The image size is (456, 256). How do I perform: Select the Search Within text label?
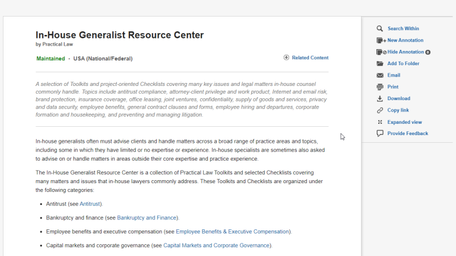click(x=403, y=28)
